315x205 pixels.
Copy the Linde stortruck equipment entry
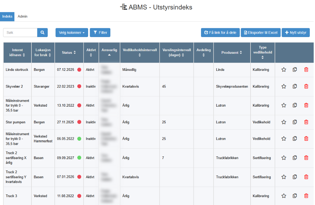[x=295, y=70]
